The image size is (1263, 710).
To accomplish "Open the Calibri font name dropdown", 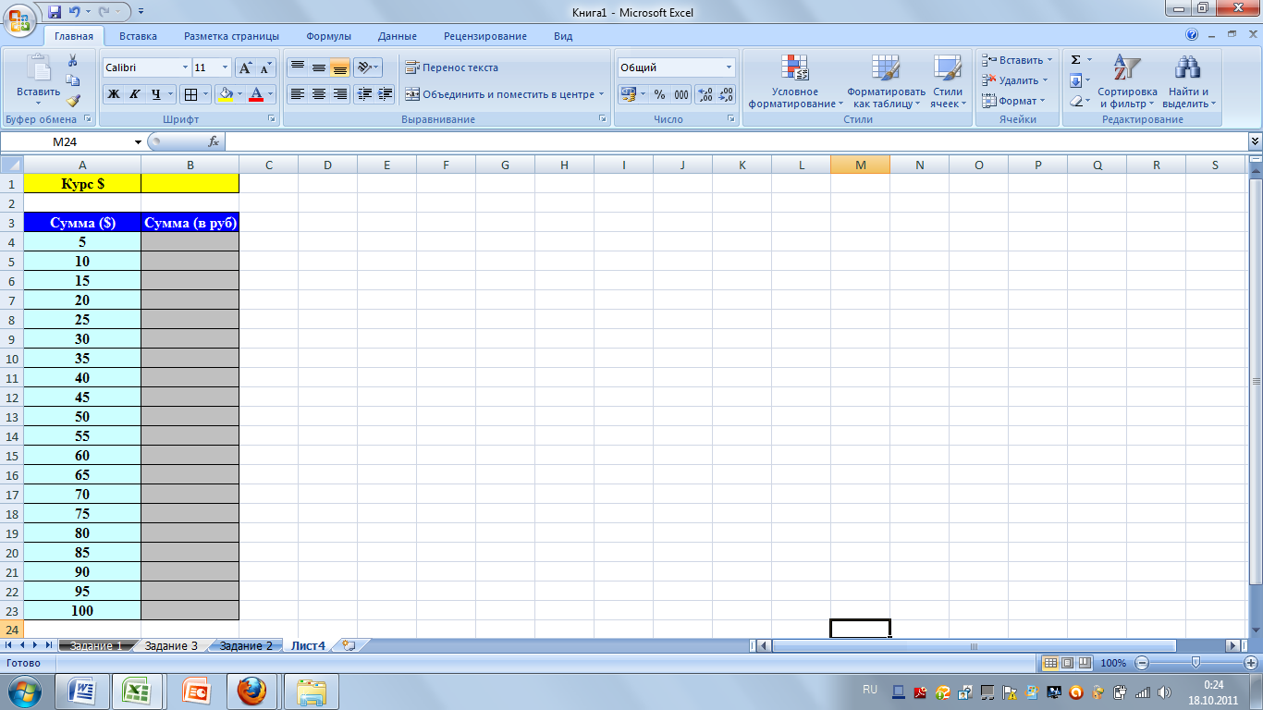I will [x=184, y=67].
